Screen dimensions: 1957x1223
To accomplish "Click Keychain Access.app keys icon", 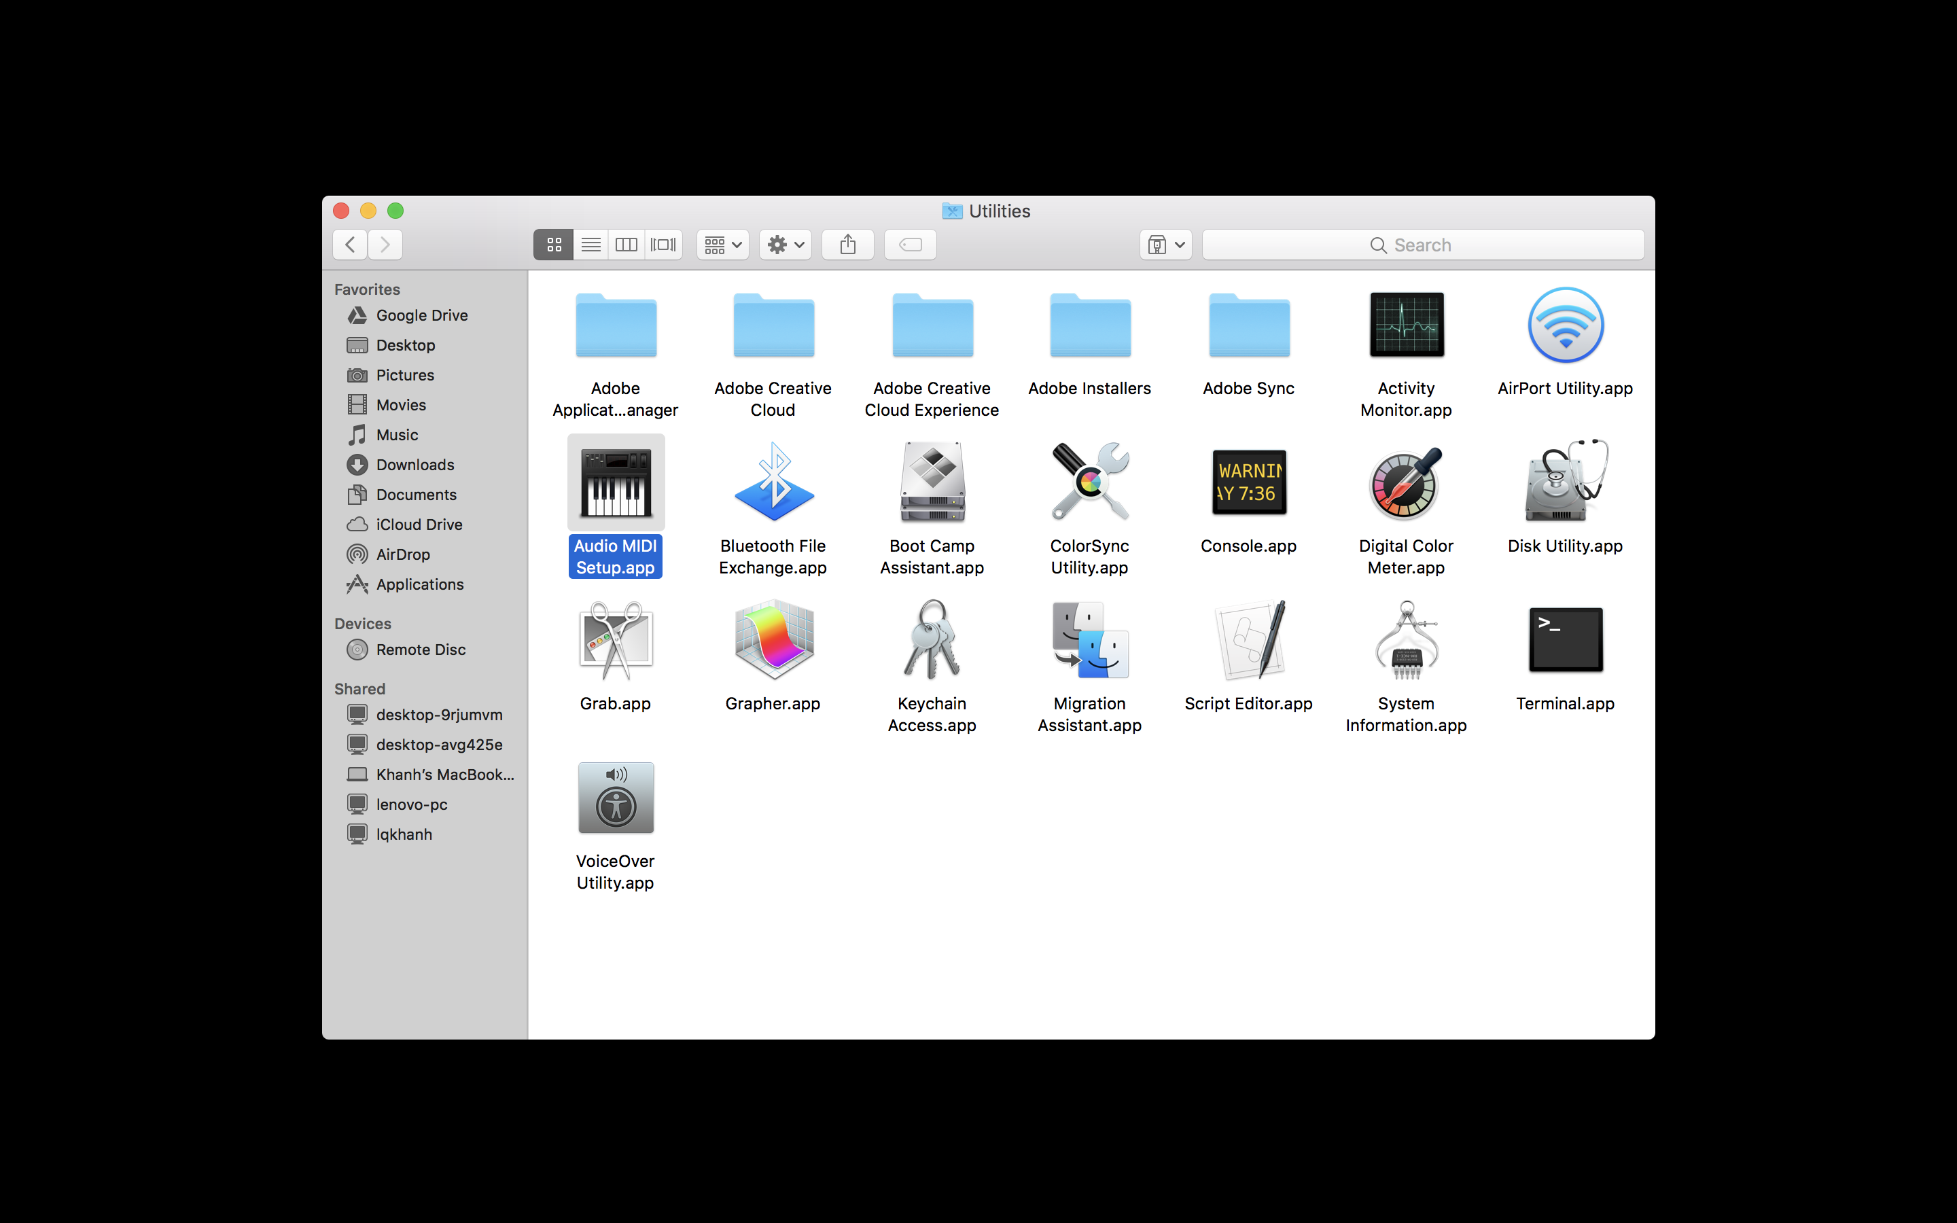I will click(932, 640).
